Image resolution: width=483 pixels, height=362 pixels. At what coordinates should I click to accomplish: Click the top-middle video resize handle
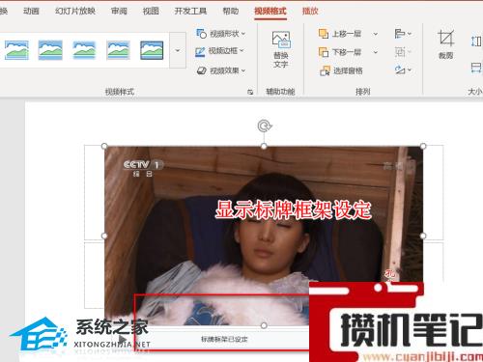coord(264,146)
